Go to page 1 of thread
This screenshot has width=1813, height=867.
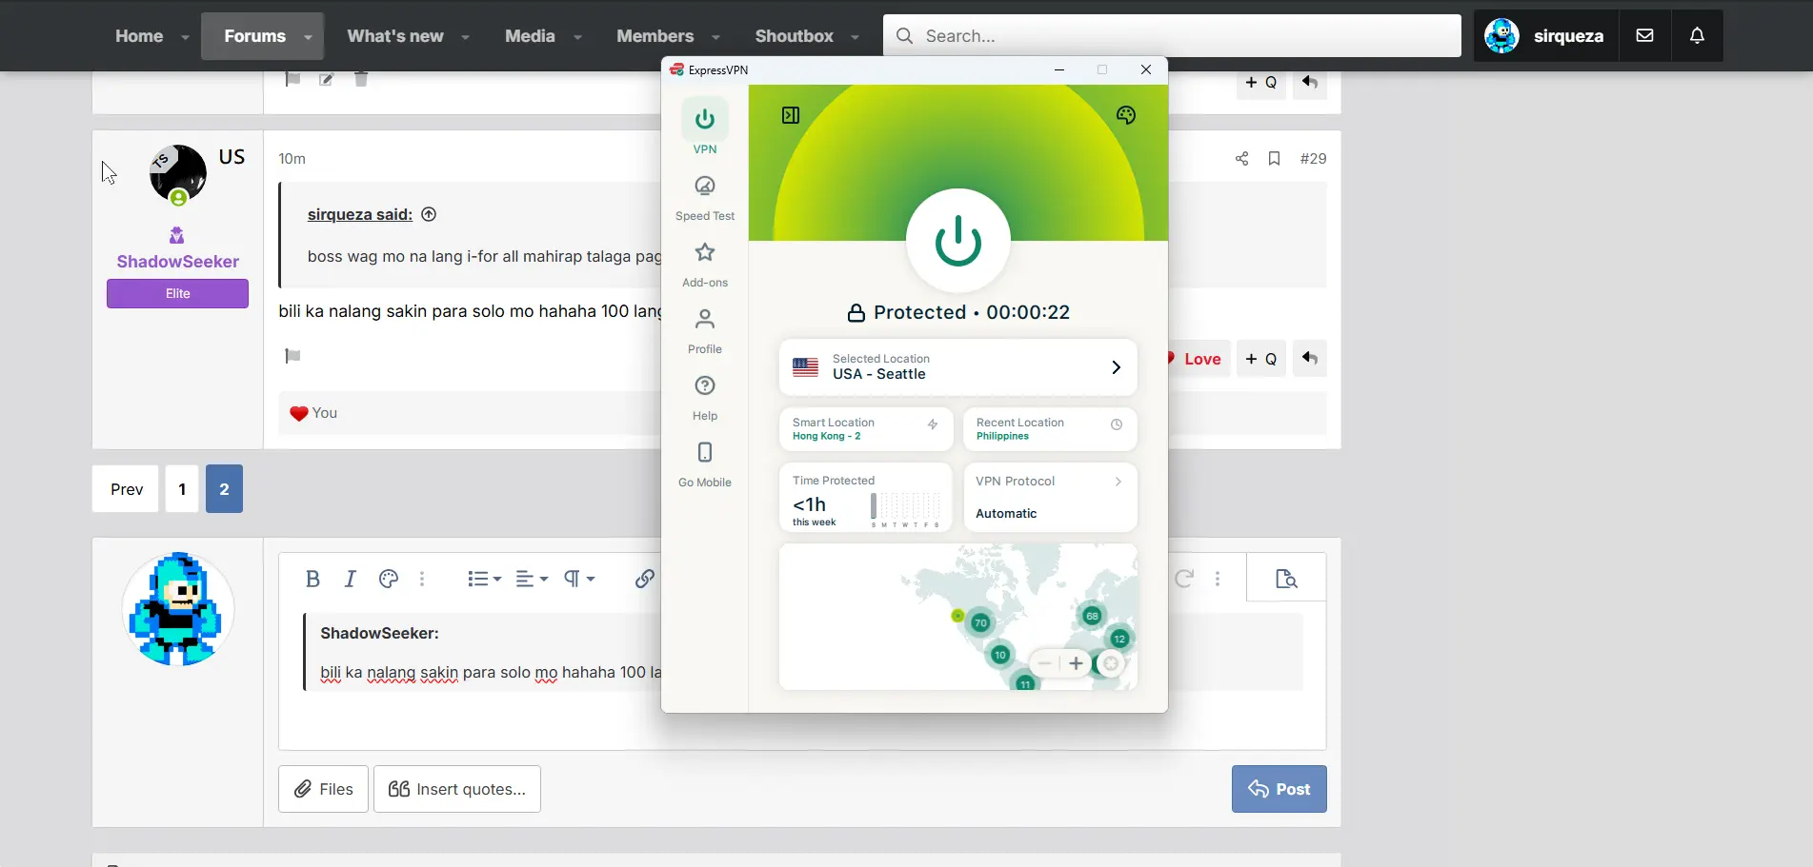click(x=182, y=489)
